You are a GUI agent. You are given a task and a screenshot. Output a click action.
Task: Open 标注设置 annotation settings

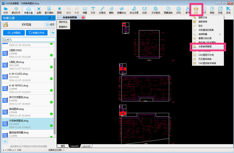pos(134,10)
